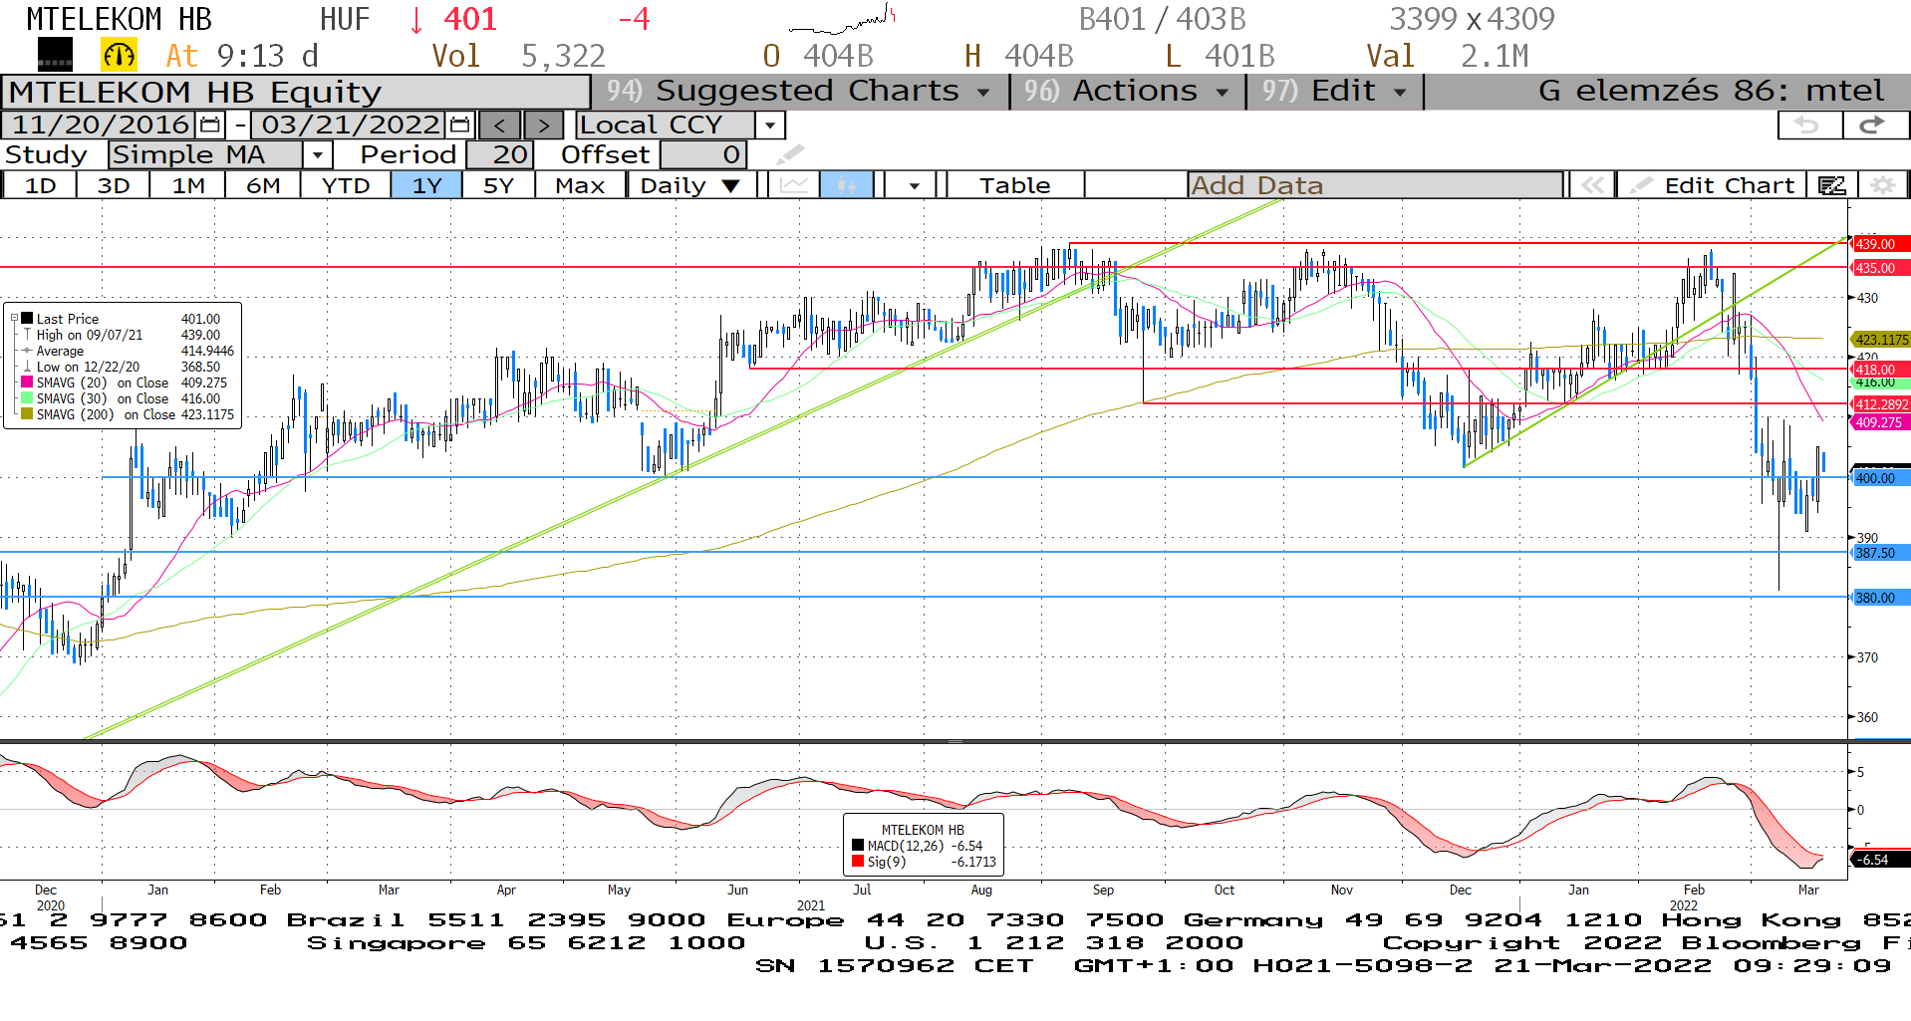
Task: Open the Table view
Action: 1014,185
